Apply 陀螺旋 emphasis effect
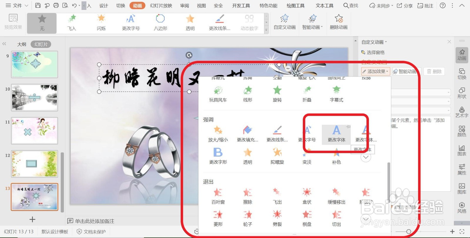This screenshot has height=238, width=470. 277,156
